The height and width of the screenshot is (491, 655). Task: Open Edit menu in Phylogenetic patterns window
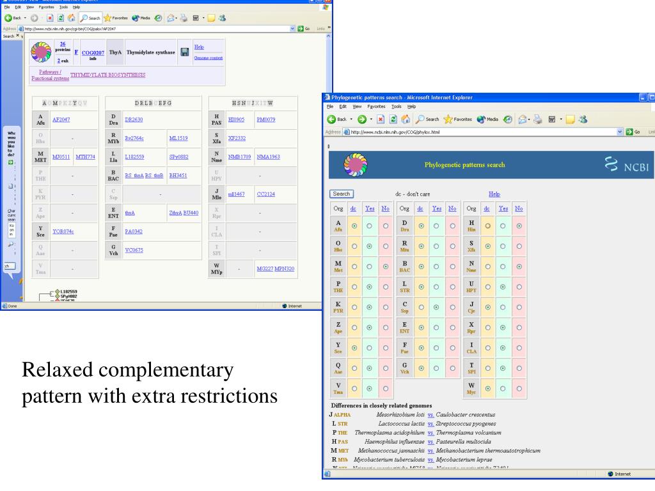click(x=343, y=107)
